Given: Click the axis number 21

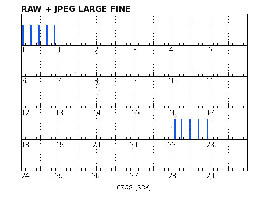Looking at the screenshot, I should (x=134, y=145).
